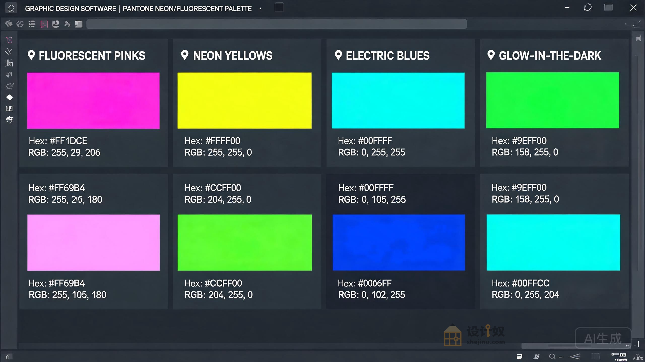Image resolution: width=645 pixels, height=362 pixels.
Task: Click the 'RGB: 0, 255, 204' value
Action: pyautogui.click(x=526, y=295)
